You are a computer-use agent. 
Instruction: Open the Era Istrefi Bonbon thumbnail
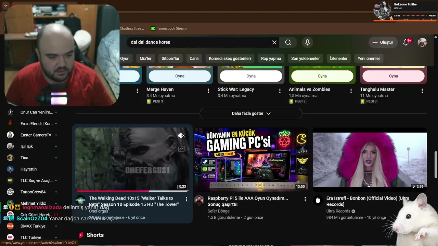point(370,160)
